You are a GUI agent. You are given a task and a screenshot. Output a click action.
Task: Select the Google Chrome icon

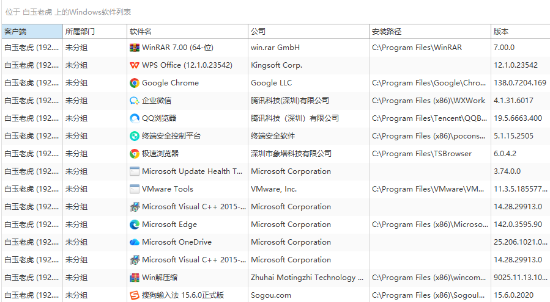[x=135, y=83]
